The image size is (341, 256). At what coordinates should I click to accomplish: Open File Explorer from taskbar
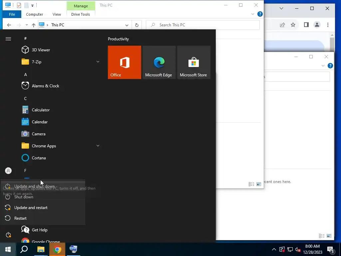pyautogui.click(x=41, y=249)
